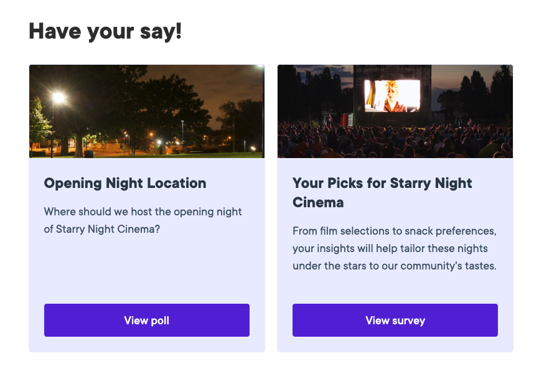
Task: Click "From film selections" survey description line
Action: tap(394, 232)
